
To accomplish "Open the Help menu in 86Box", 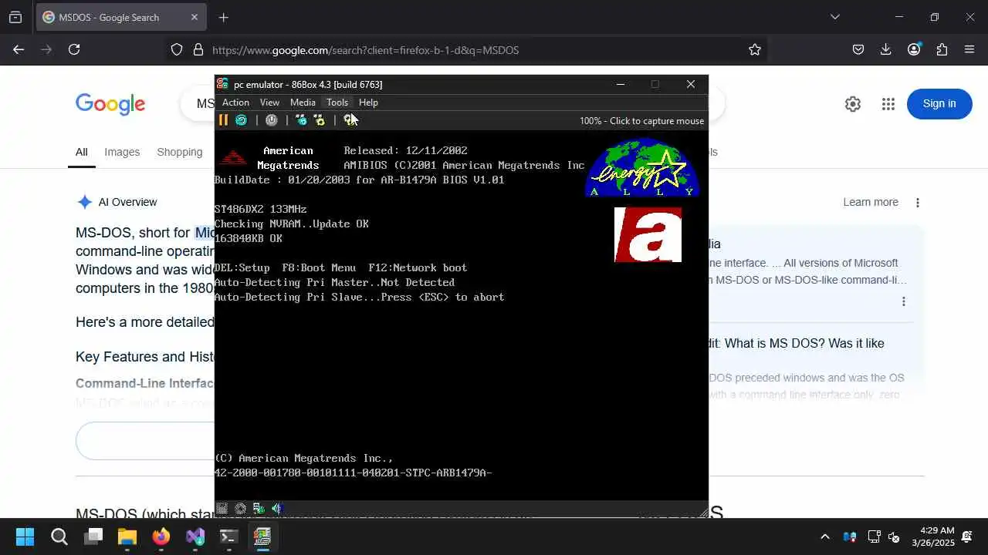I will [x=368, y=103].
